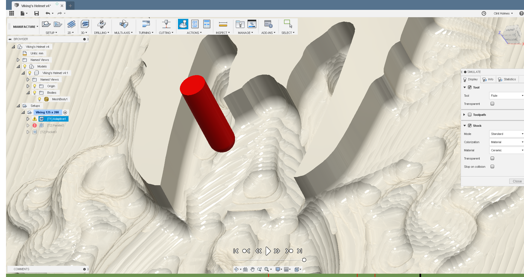The height and width of the screenshot is (277, 524).
Task: Open the Material dropdown showing Ceramic
Action: click(x=506, y=150)
